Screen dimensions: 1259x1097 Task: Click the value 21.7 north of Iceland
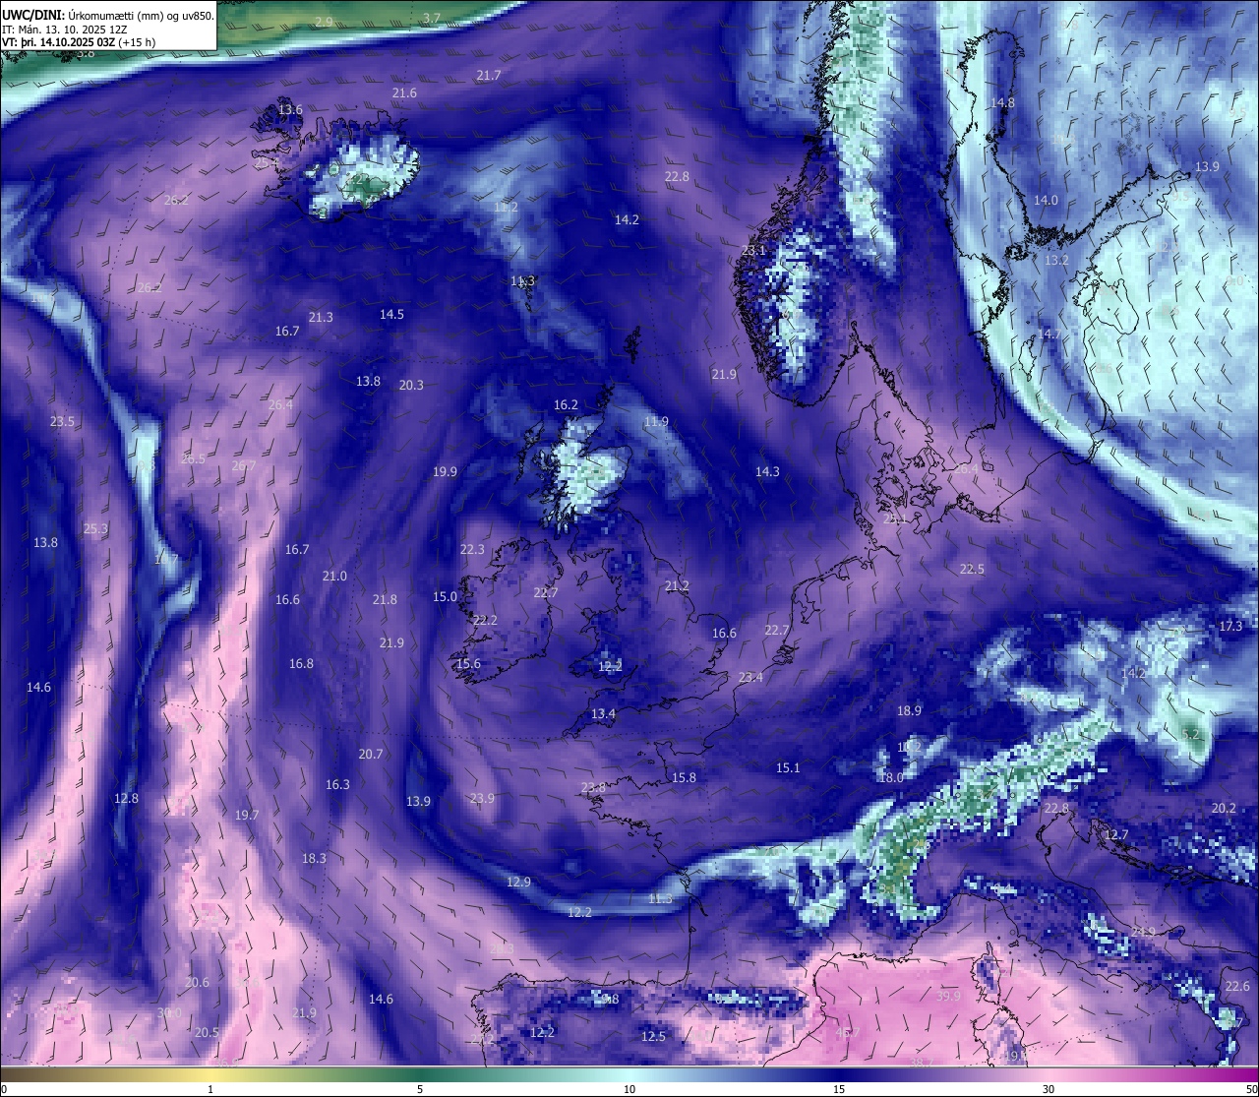coord(488,75)
